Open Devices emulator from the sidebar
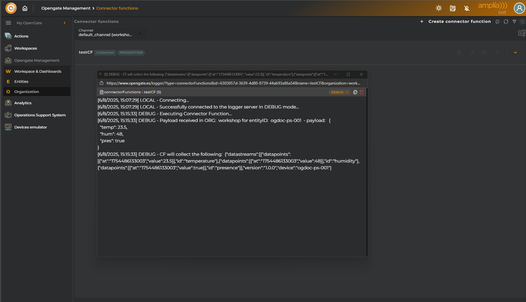 coord(30,127)
